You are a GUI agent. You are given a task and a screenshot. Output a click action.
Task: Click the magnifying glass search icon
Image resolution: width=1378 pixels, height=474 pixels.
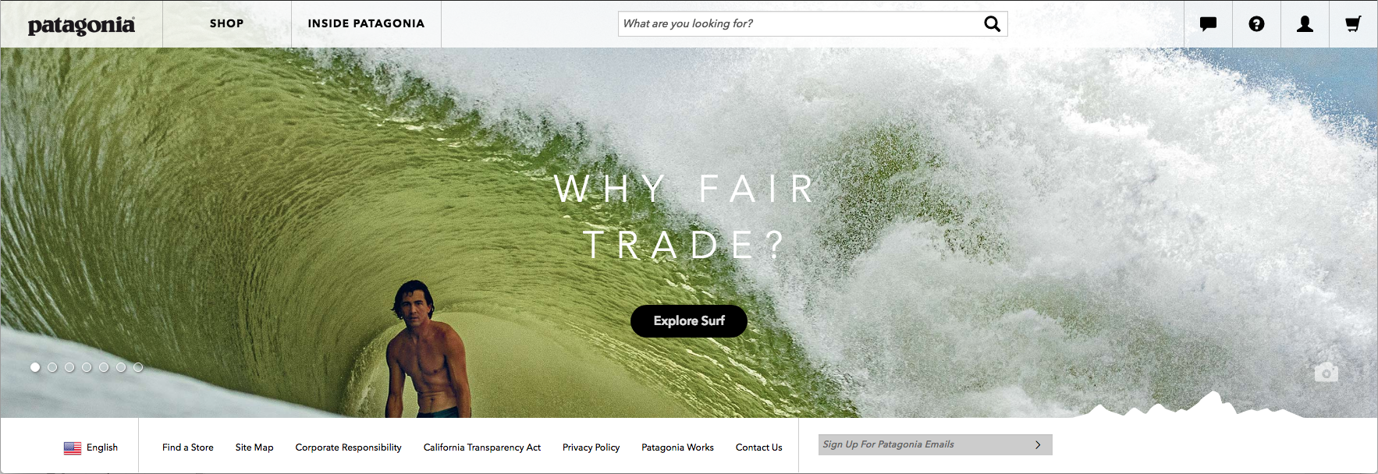click(x=992, y=24)
